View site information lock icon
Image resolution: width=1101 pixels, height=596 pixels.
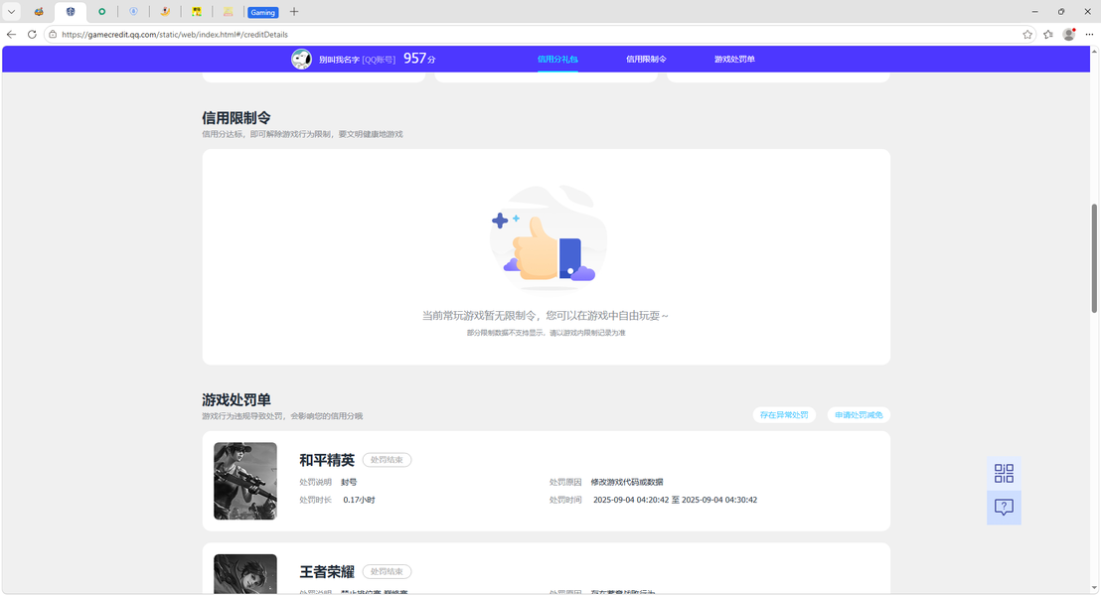point(53,35)
